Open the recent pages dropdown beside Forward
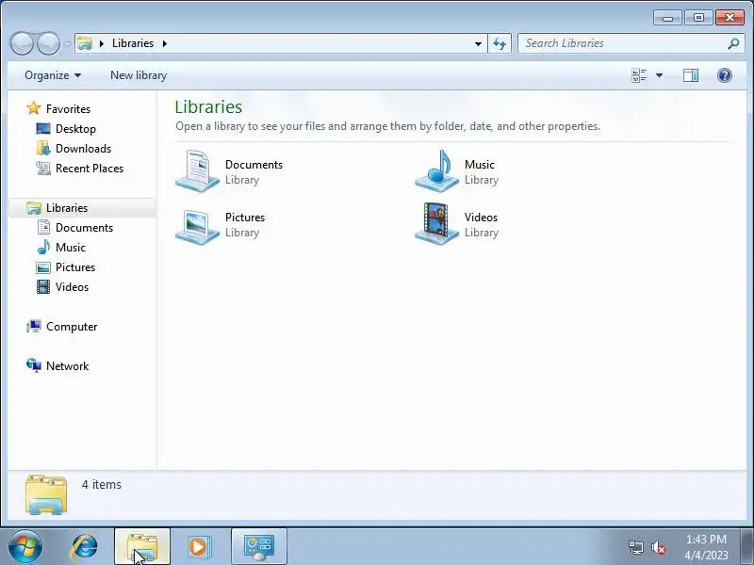 (x=67, y=43)
